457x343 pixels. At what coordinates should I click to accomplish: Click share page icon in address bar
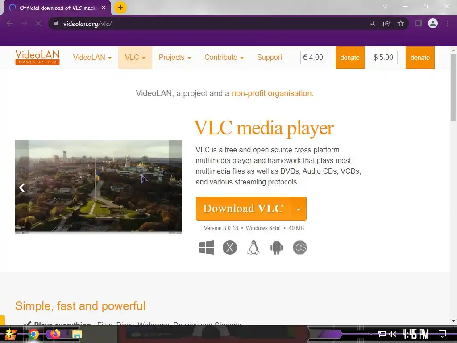pyautogui.click(x=386, y=23)
